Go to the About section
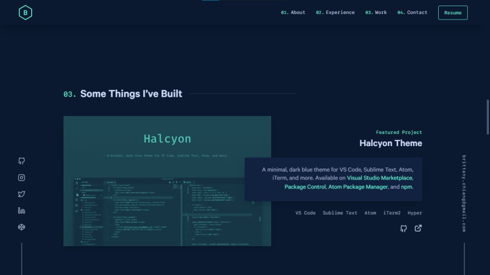 (x=293, y=12)
